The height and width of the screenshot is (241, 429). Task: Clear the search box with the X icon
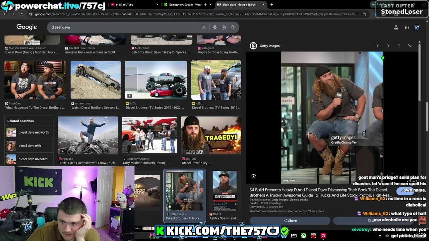[204, 27]
